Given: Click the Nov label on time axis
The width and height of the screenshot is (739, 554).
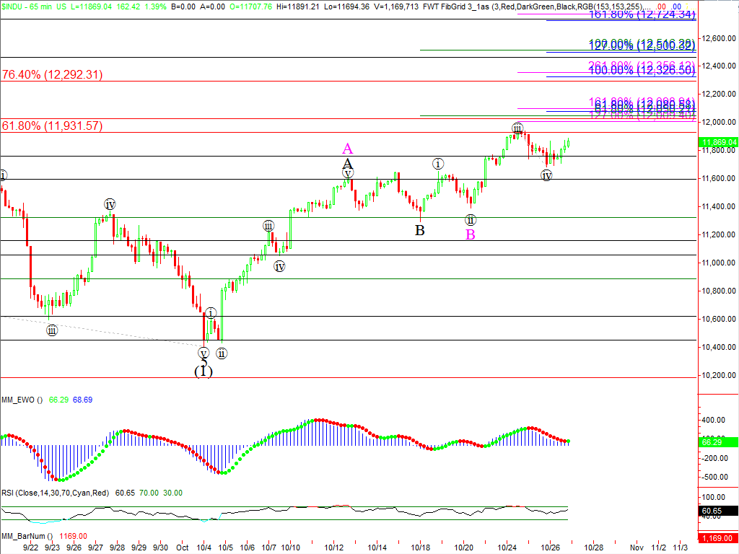Looking at the screenshot, I should pyautogui.click(x=636, y=548).
